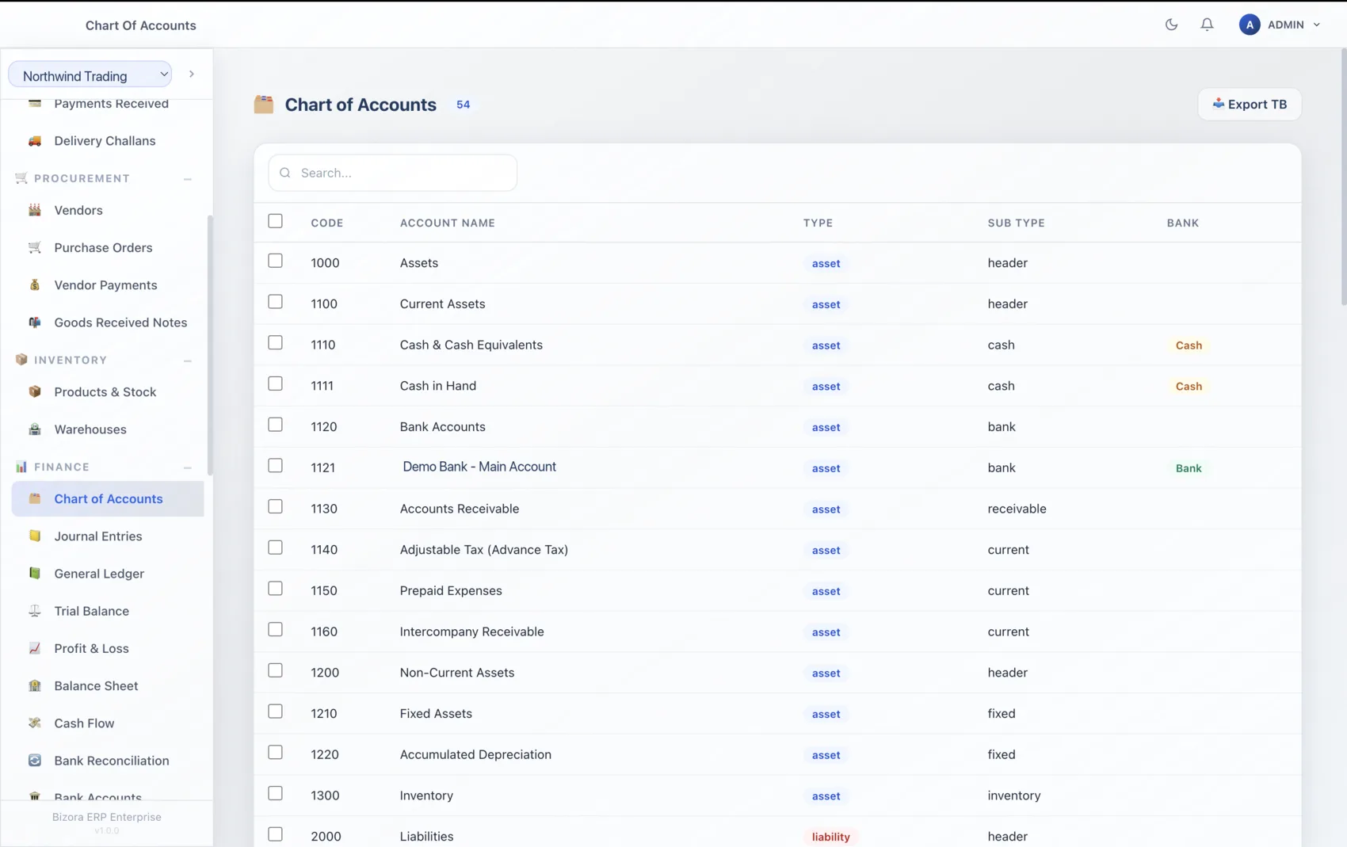Click the Delivery Challans truck icon
The width and height of the screenshot is (1347, 847).
[x=35, y=141]
